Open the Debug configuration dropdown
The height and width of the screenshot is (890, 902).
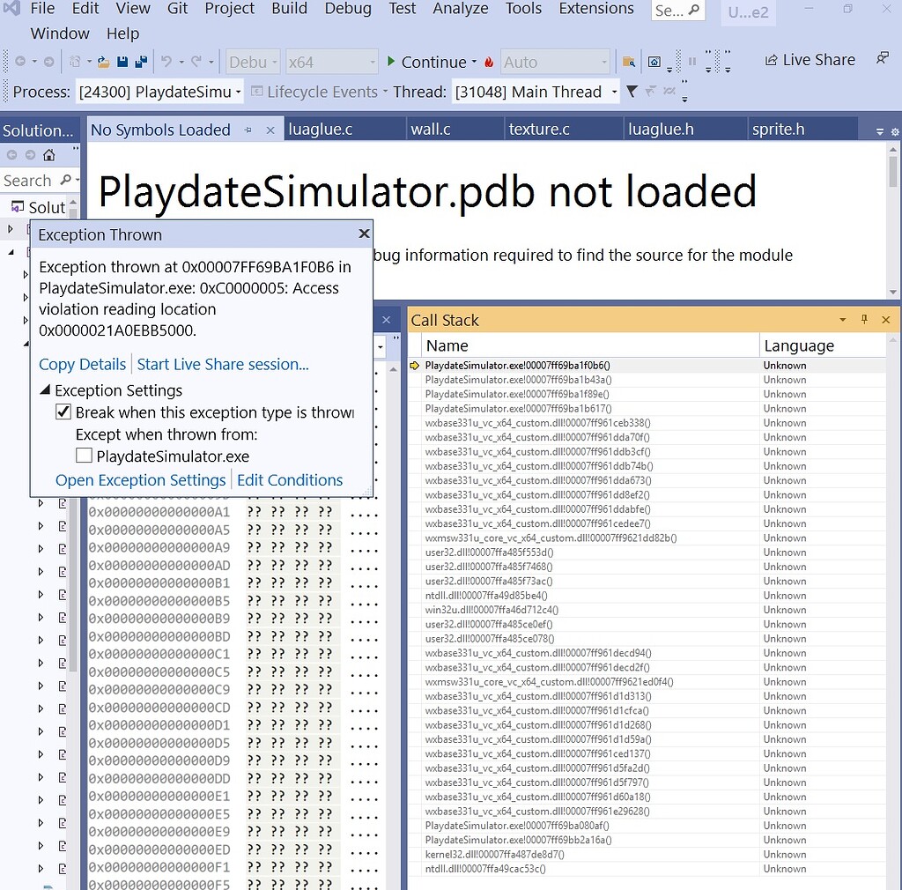[x=253, y=62]
